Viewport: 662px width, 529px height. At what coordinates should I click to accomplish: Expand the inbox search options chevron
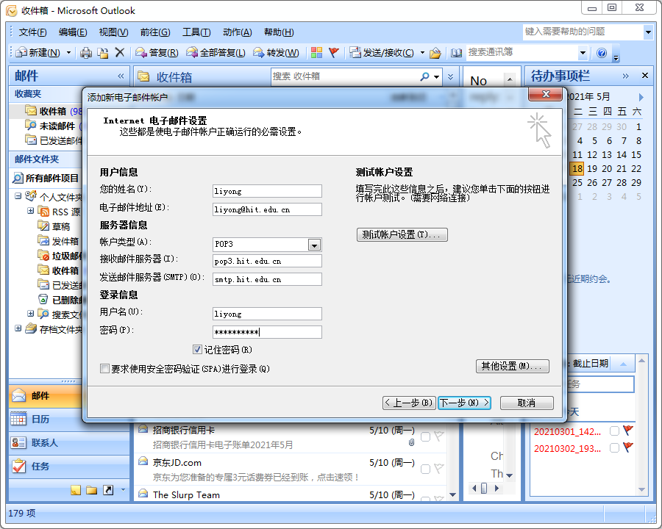click(450, 76)
